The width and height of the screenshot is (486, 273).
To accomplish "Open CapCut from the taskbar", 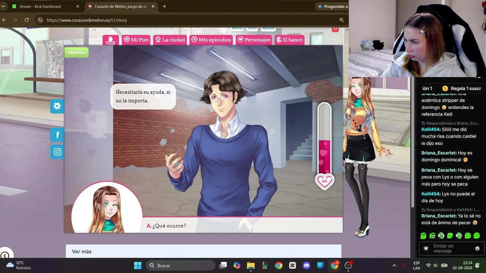I will coord(292,265).
